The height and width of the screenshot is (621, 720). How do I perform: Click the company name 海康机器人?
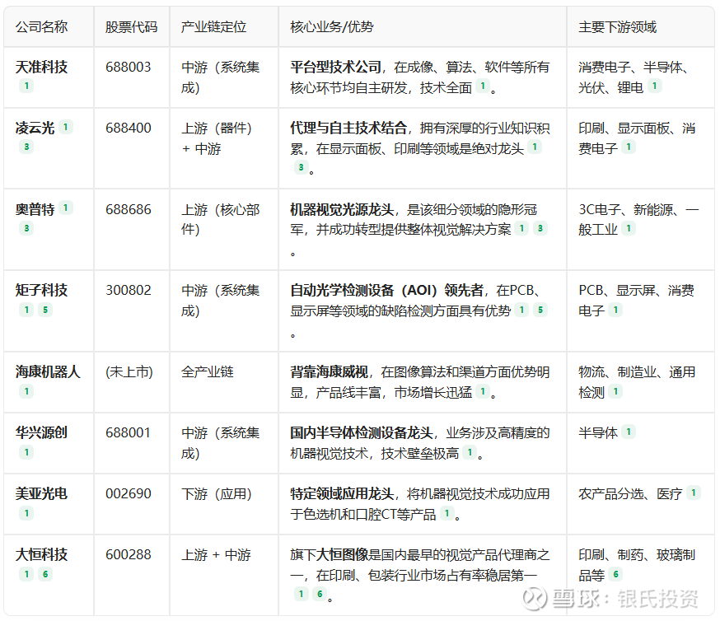tap(48, 371)
